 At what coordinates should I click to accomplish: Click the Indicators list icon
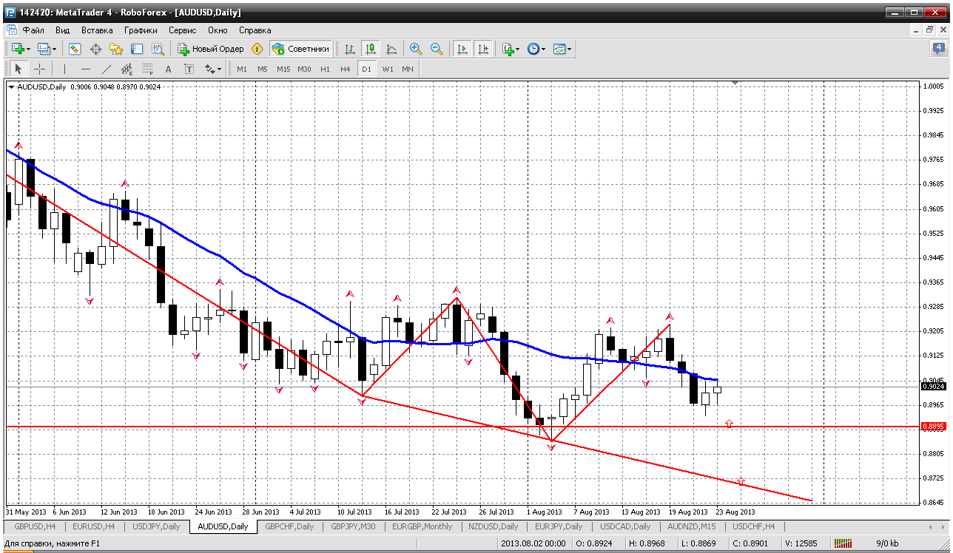[508, 49]
